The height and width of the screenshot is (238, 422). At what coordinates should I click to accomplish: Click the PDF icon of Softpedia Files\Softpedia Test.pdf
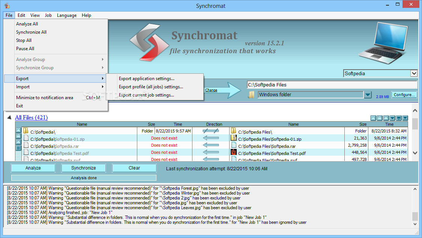tap(234, 152)
